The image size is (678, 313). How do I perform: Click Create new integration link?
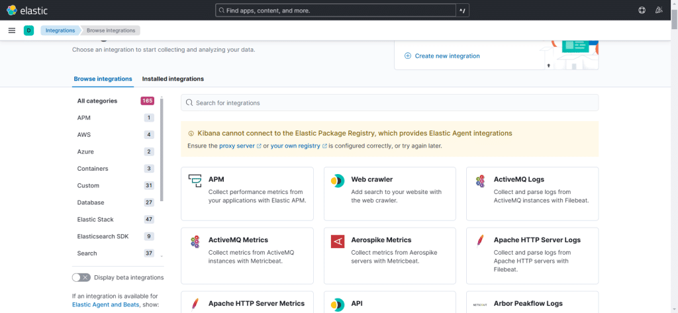(x=447, y=56)
